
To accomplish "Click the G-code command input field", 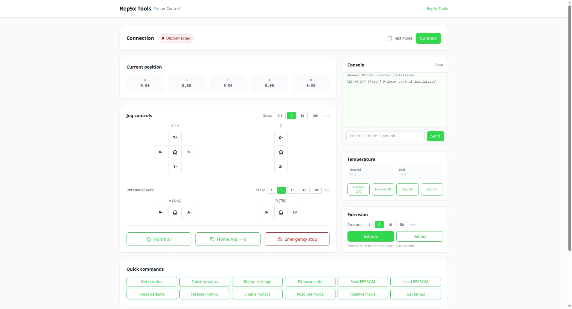I will coord(385,136).
